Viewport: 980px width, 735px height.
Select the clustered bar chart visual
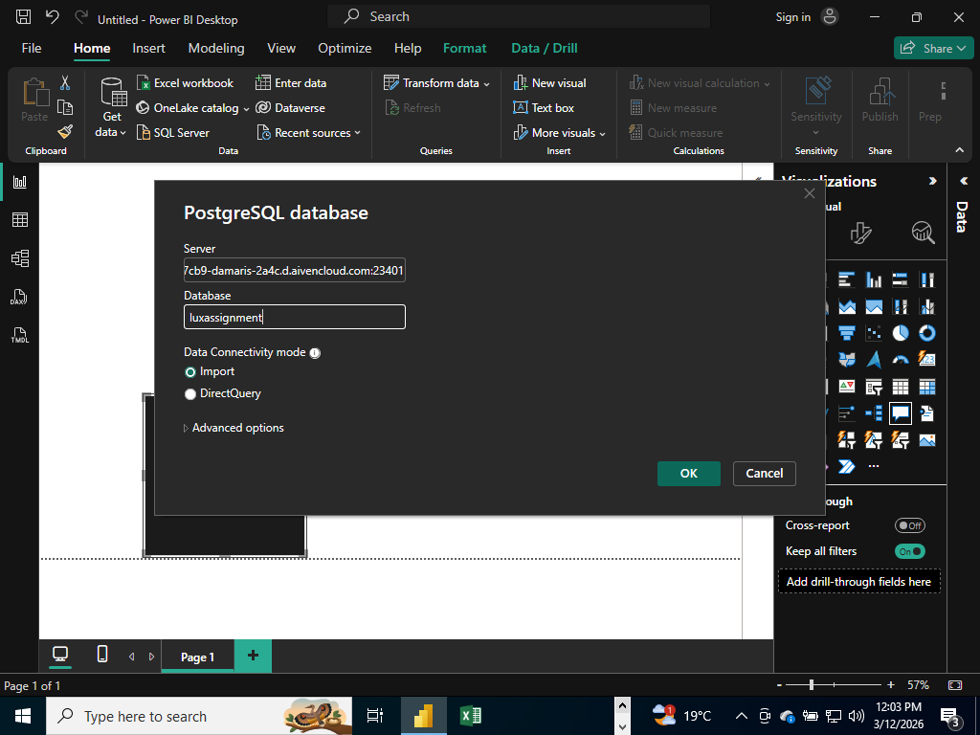[847, 279]
